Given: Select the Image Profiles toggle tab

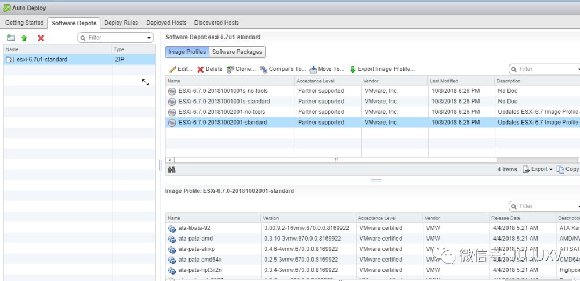Looking at the screenshot, I should [187, 52].
